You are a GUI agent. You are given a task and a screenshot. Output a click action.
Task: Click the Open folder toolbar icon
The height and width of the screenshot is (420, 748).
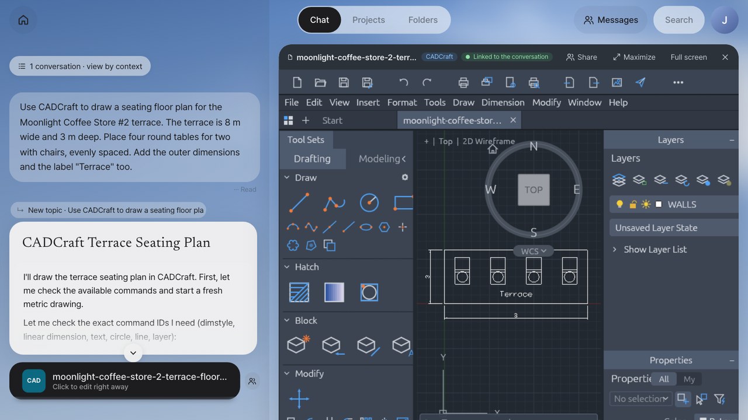[x=320, y=82]
